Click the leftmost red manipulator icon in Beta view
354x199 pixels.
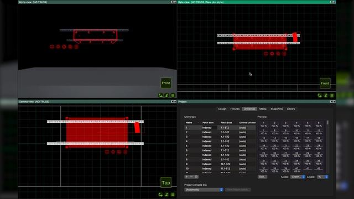coord(266,54)
